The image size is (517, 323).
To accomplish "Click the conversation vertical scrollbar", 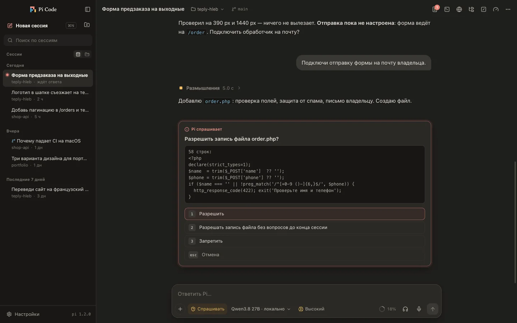I will [515, 223].
